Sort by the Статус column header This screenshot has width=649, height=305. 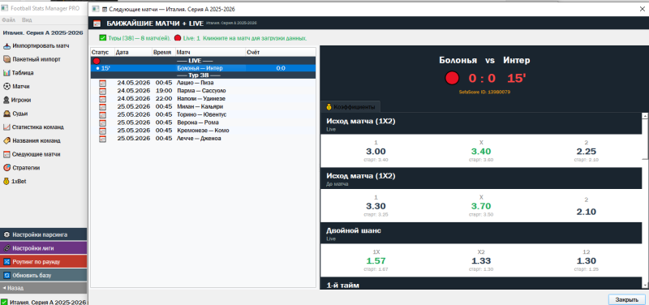pos(102,53)
